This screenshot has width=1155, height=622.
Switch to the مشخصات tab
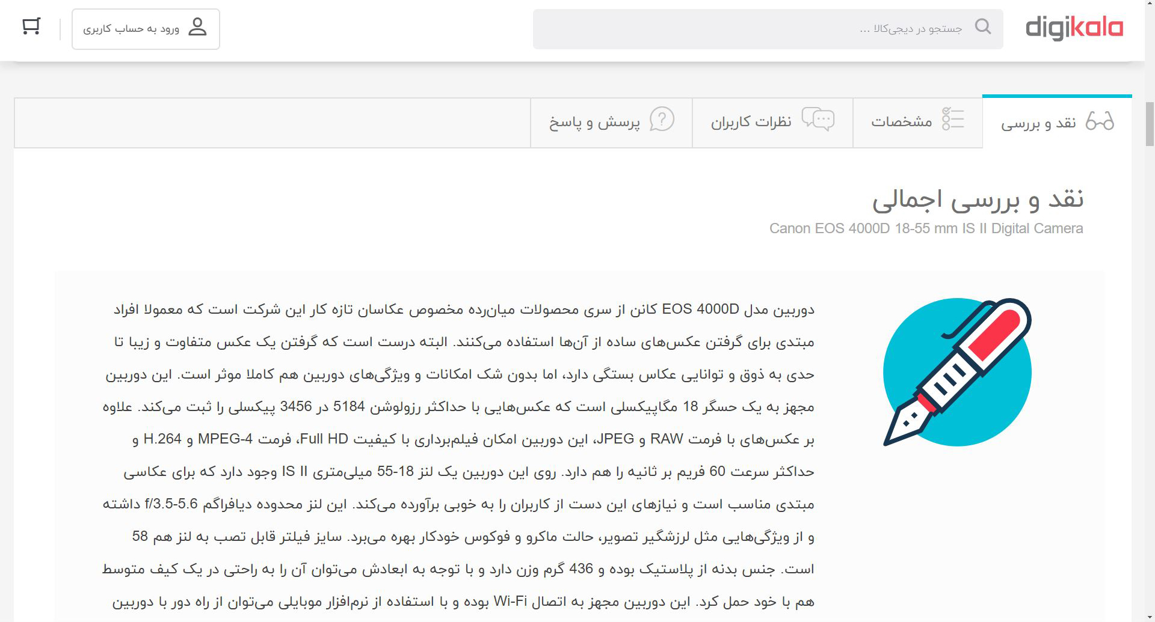[x=917, y=123]
